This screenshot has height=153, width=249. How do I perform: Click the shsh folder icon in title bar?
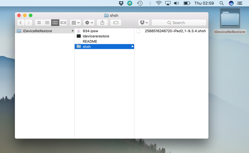106,15
